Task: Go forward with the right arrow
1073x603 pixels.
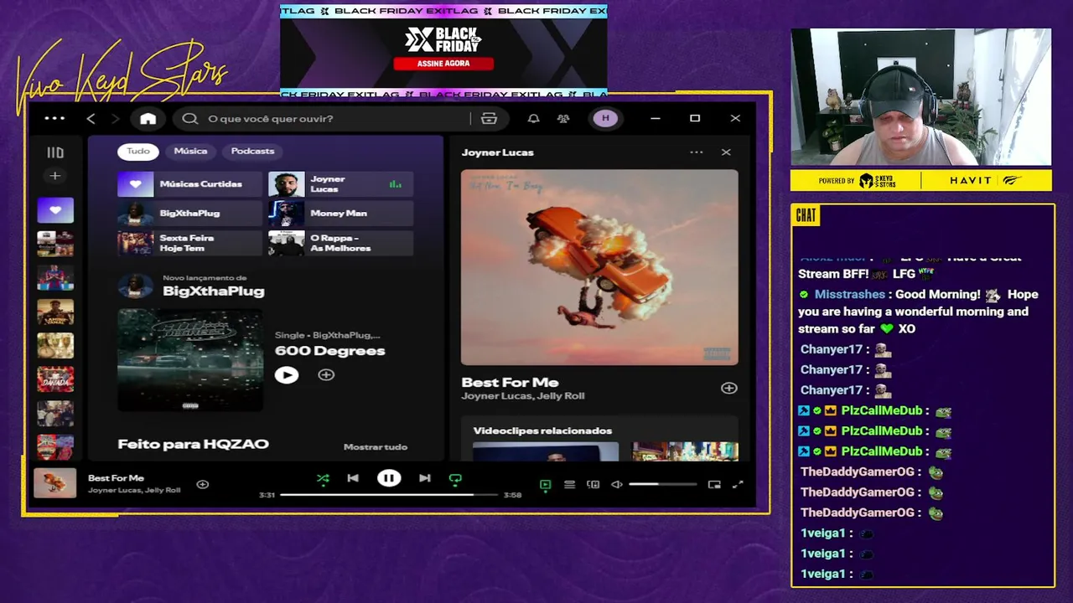Action: 116,119
